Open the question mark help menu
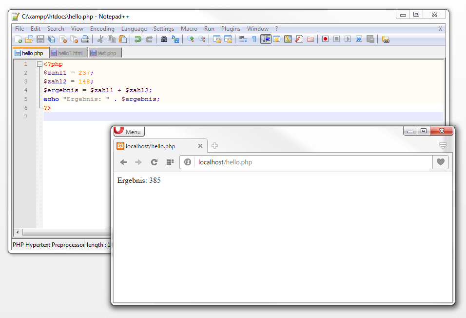 point(276,29)
